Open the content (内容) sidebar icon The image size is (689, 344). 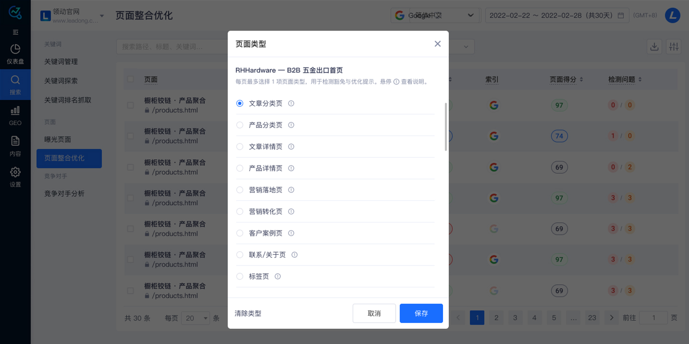pos(15,146)
